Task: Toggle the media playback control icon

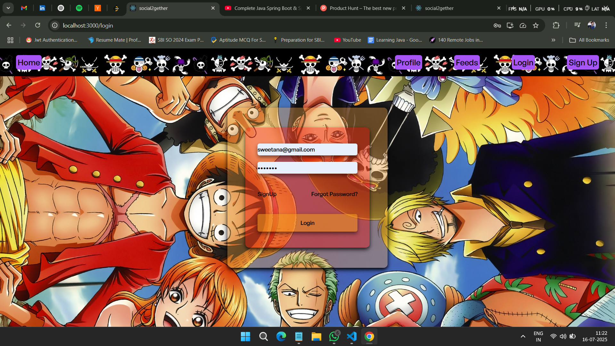Action: pyautogui.click(x=577, y=25)
